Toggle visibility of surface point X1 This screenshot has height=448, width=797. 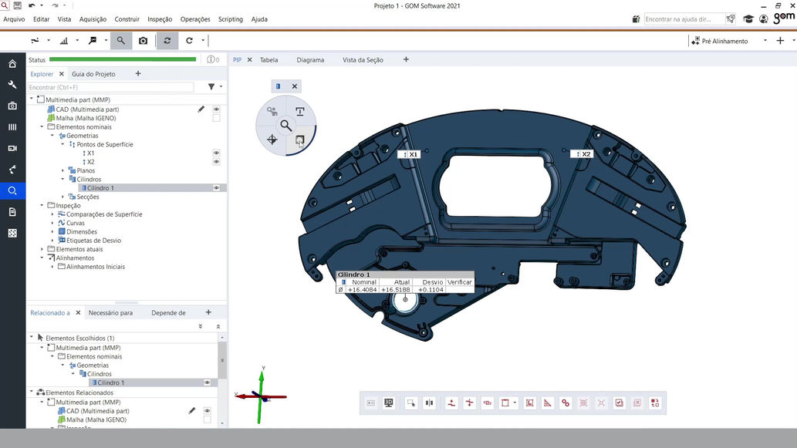[x=217, y=153]
